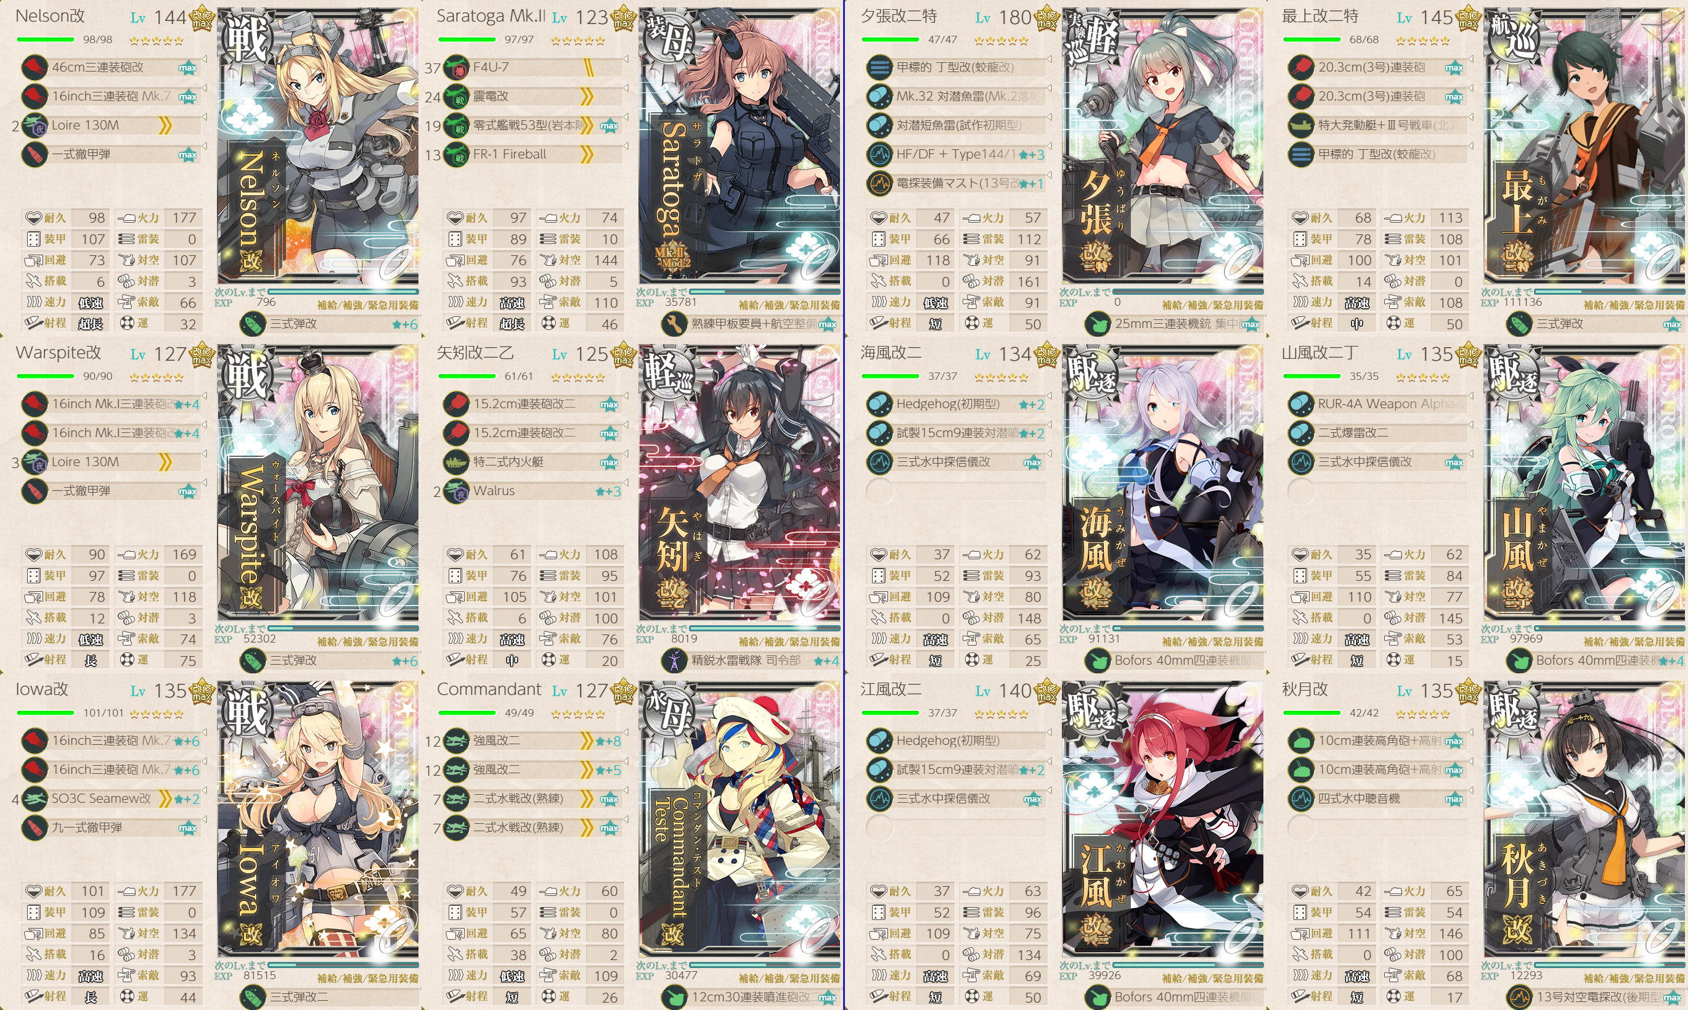Click 補給/補強/緊急用装備 label under Iowa改

(x=368, y=978)
